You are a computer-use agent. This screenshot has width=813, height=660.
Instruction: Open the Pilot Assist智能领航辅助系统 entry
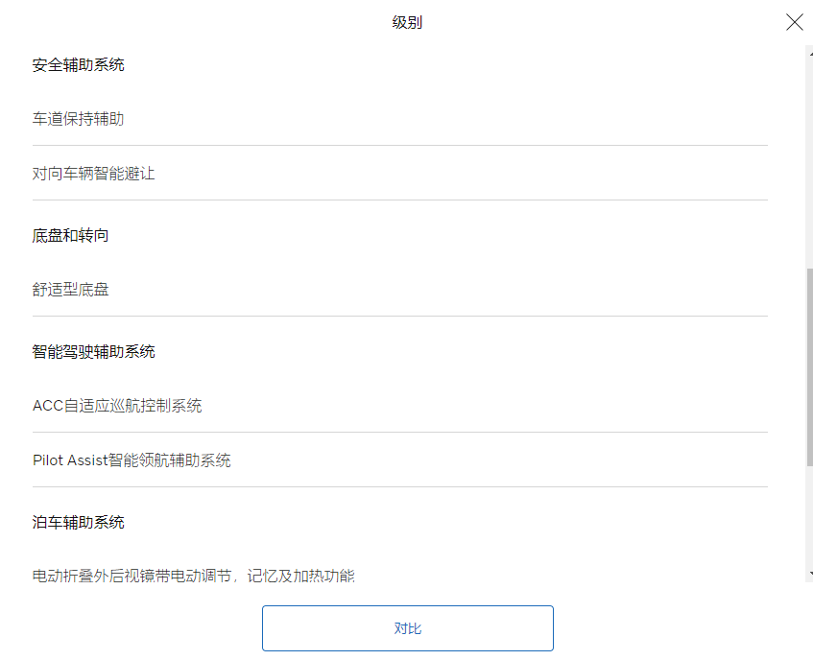point(132,460)
